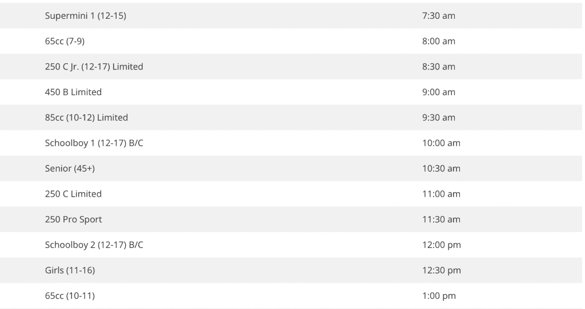This screenshot has width=585, height=309.
Task: Select the 450 B Limited class
Action: (x=73, y=92)
